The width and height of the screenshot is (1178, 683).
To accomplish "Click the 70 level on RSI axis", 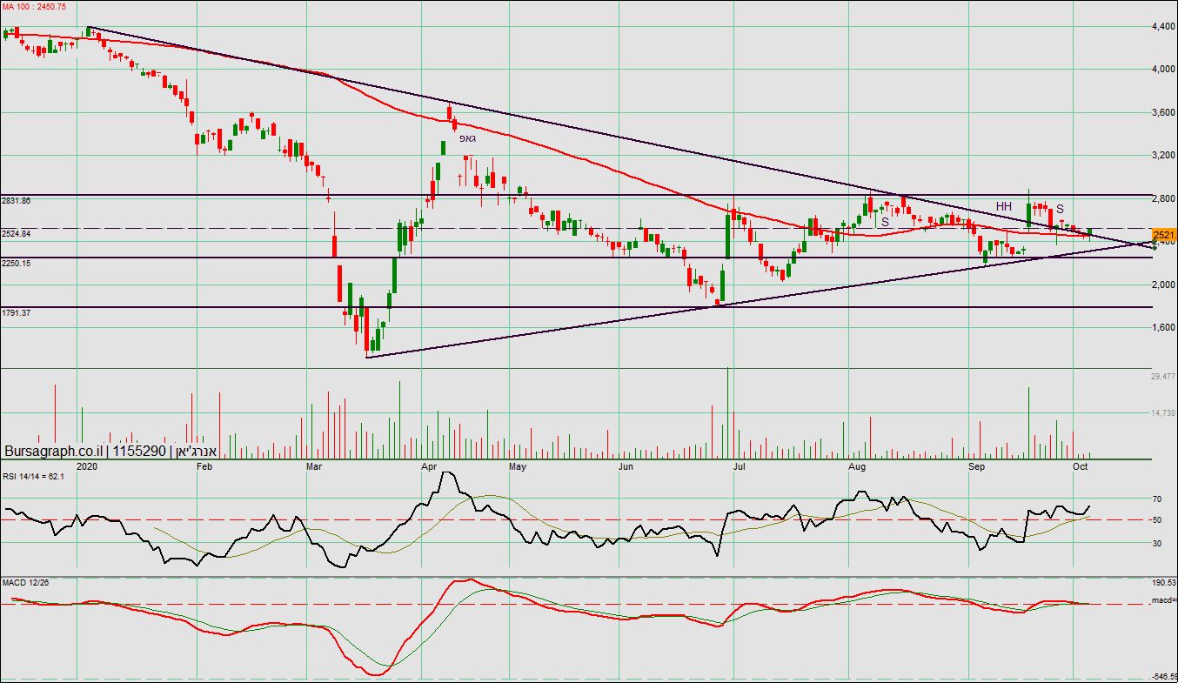I will (x=1157, y=499).
